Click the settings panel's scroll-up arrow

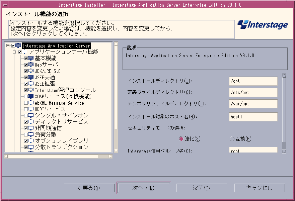[284, 76]
